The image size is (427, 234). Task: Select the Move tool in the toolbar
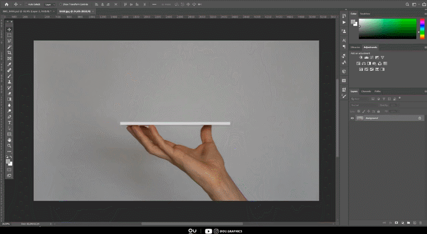pos(9,29)
